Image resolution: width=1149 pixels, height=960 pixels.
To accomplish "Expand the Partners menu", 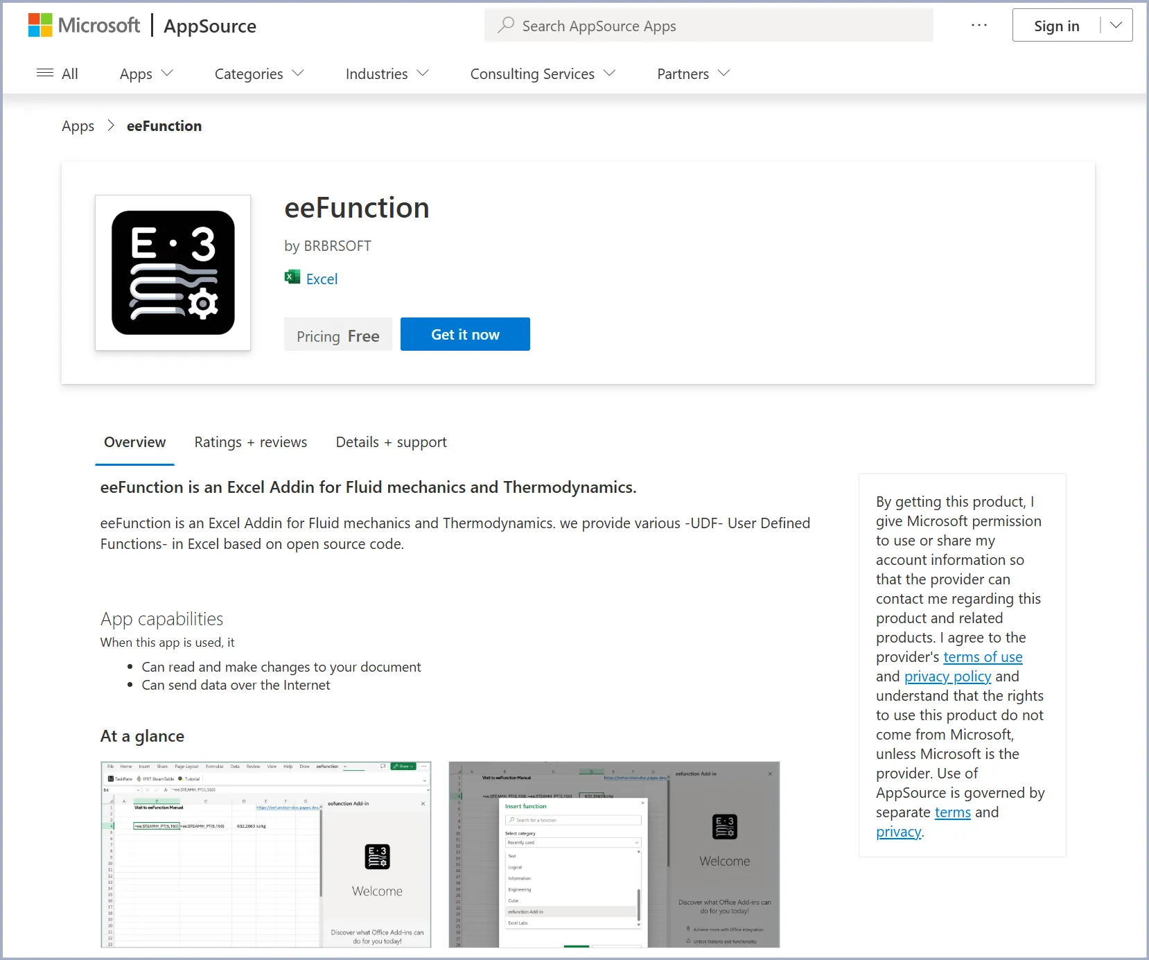I will pos(693,73).
